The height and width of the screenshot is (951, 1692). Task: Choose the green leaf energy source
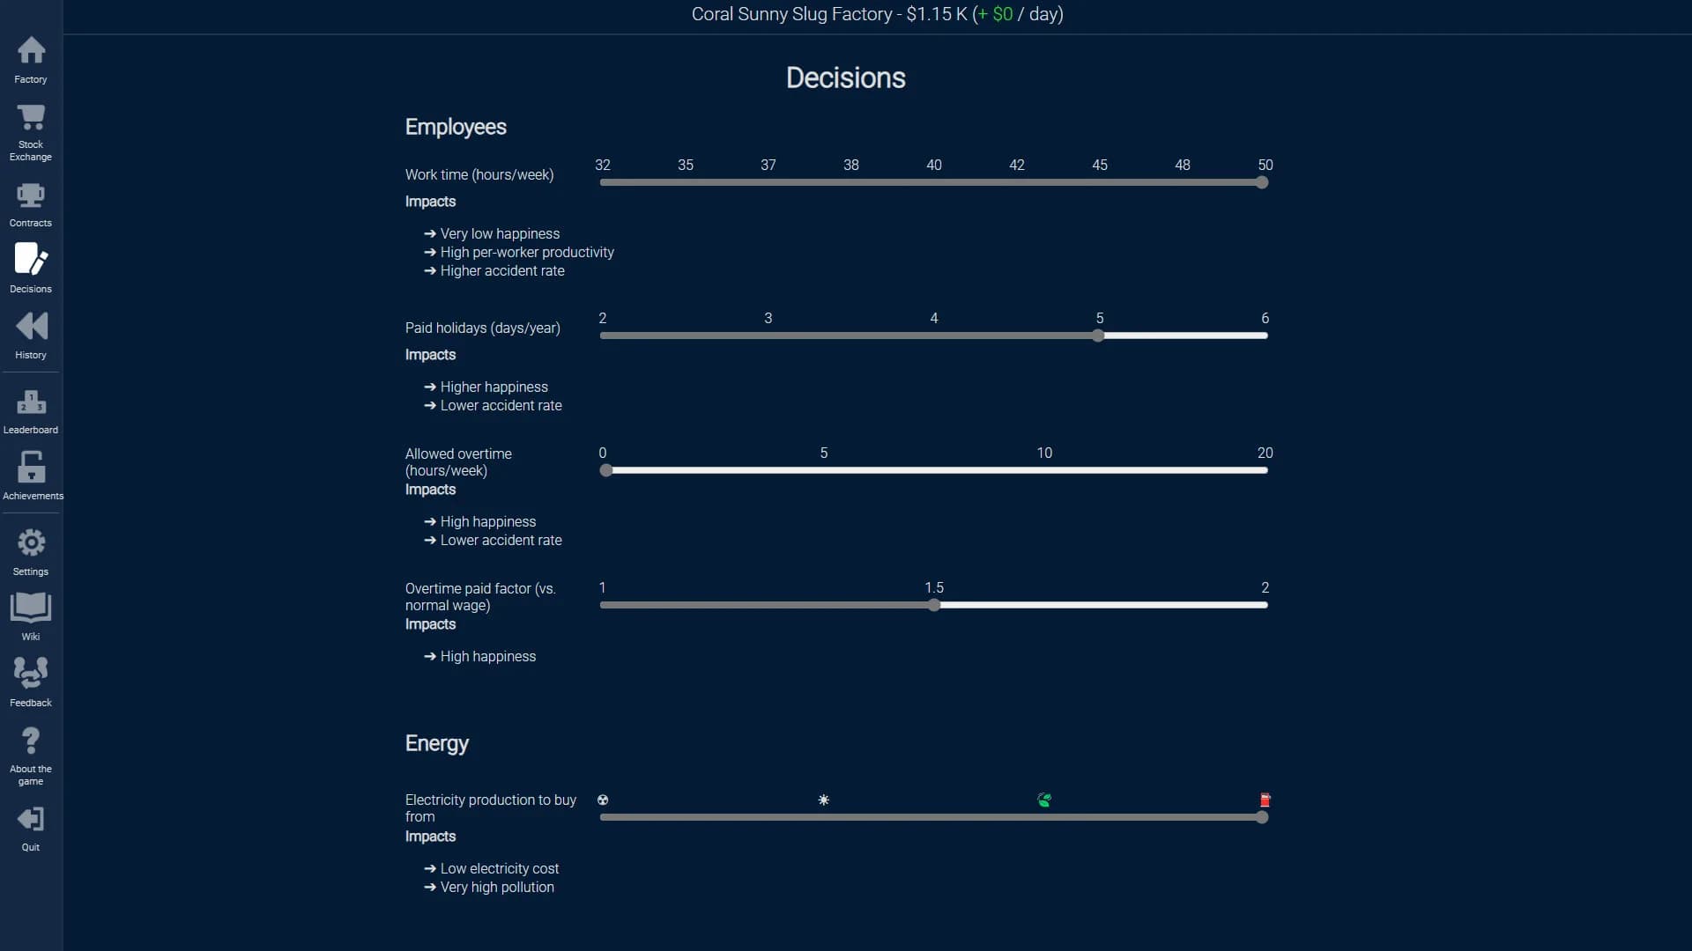[1044, 800]
